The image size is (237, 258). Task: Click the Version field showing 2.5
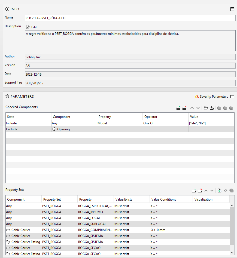coord(130,66)
